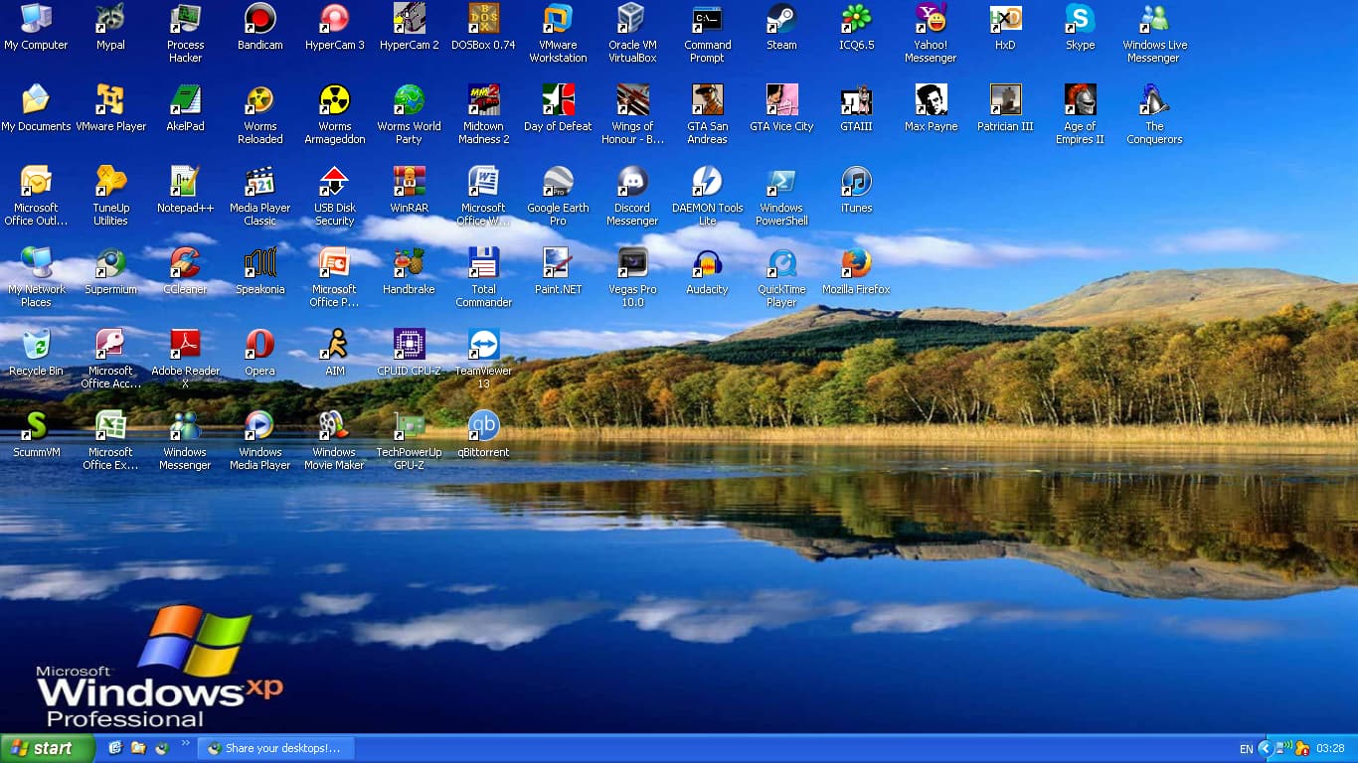Click the Recycle Bin icon
Viewport: 1358px width, 763px height.
click(x=36, y=345)
